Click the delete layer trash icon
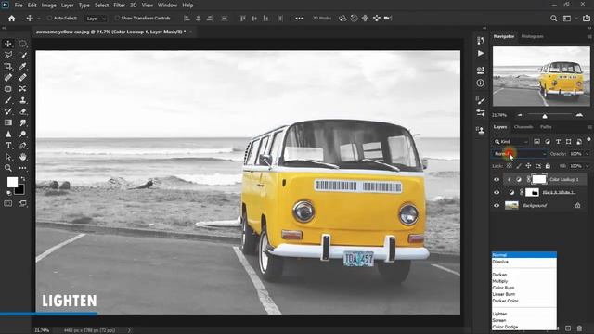The height and width of the screenshot is (334, 594). (579, 328)
